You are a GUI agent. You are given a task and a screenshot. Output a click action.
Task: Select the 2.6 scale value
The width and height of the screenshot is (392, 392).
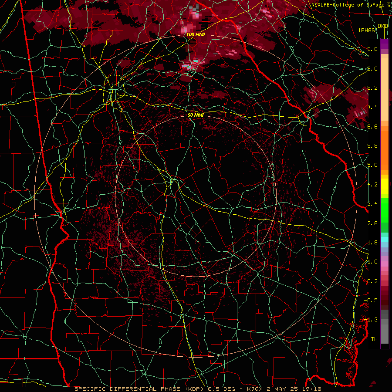pos(372,223)
